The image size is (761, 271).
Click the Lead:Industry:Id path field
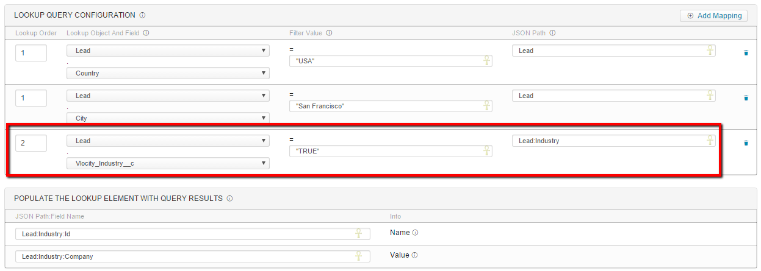click(x=183, y=234)
